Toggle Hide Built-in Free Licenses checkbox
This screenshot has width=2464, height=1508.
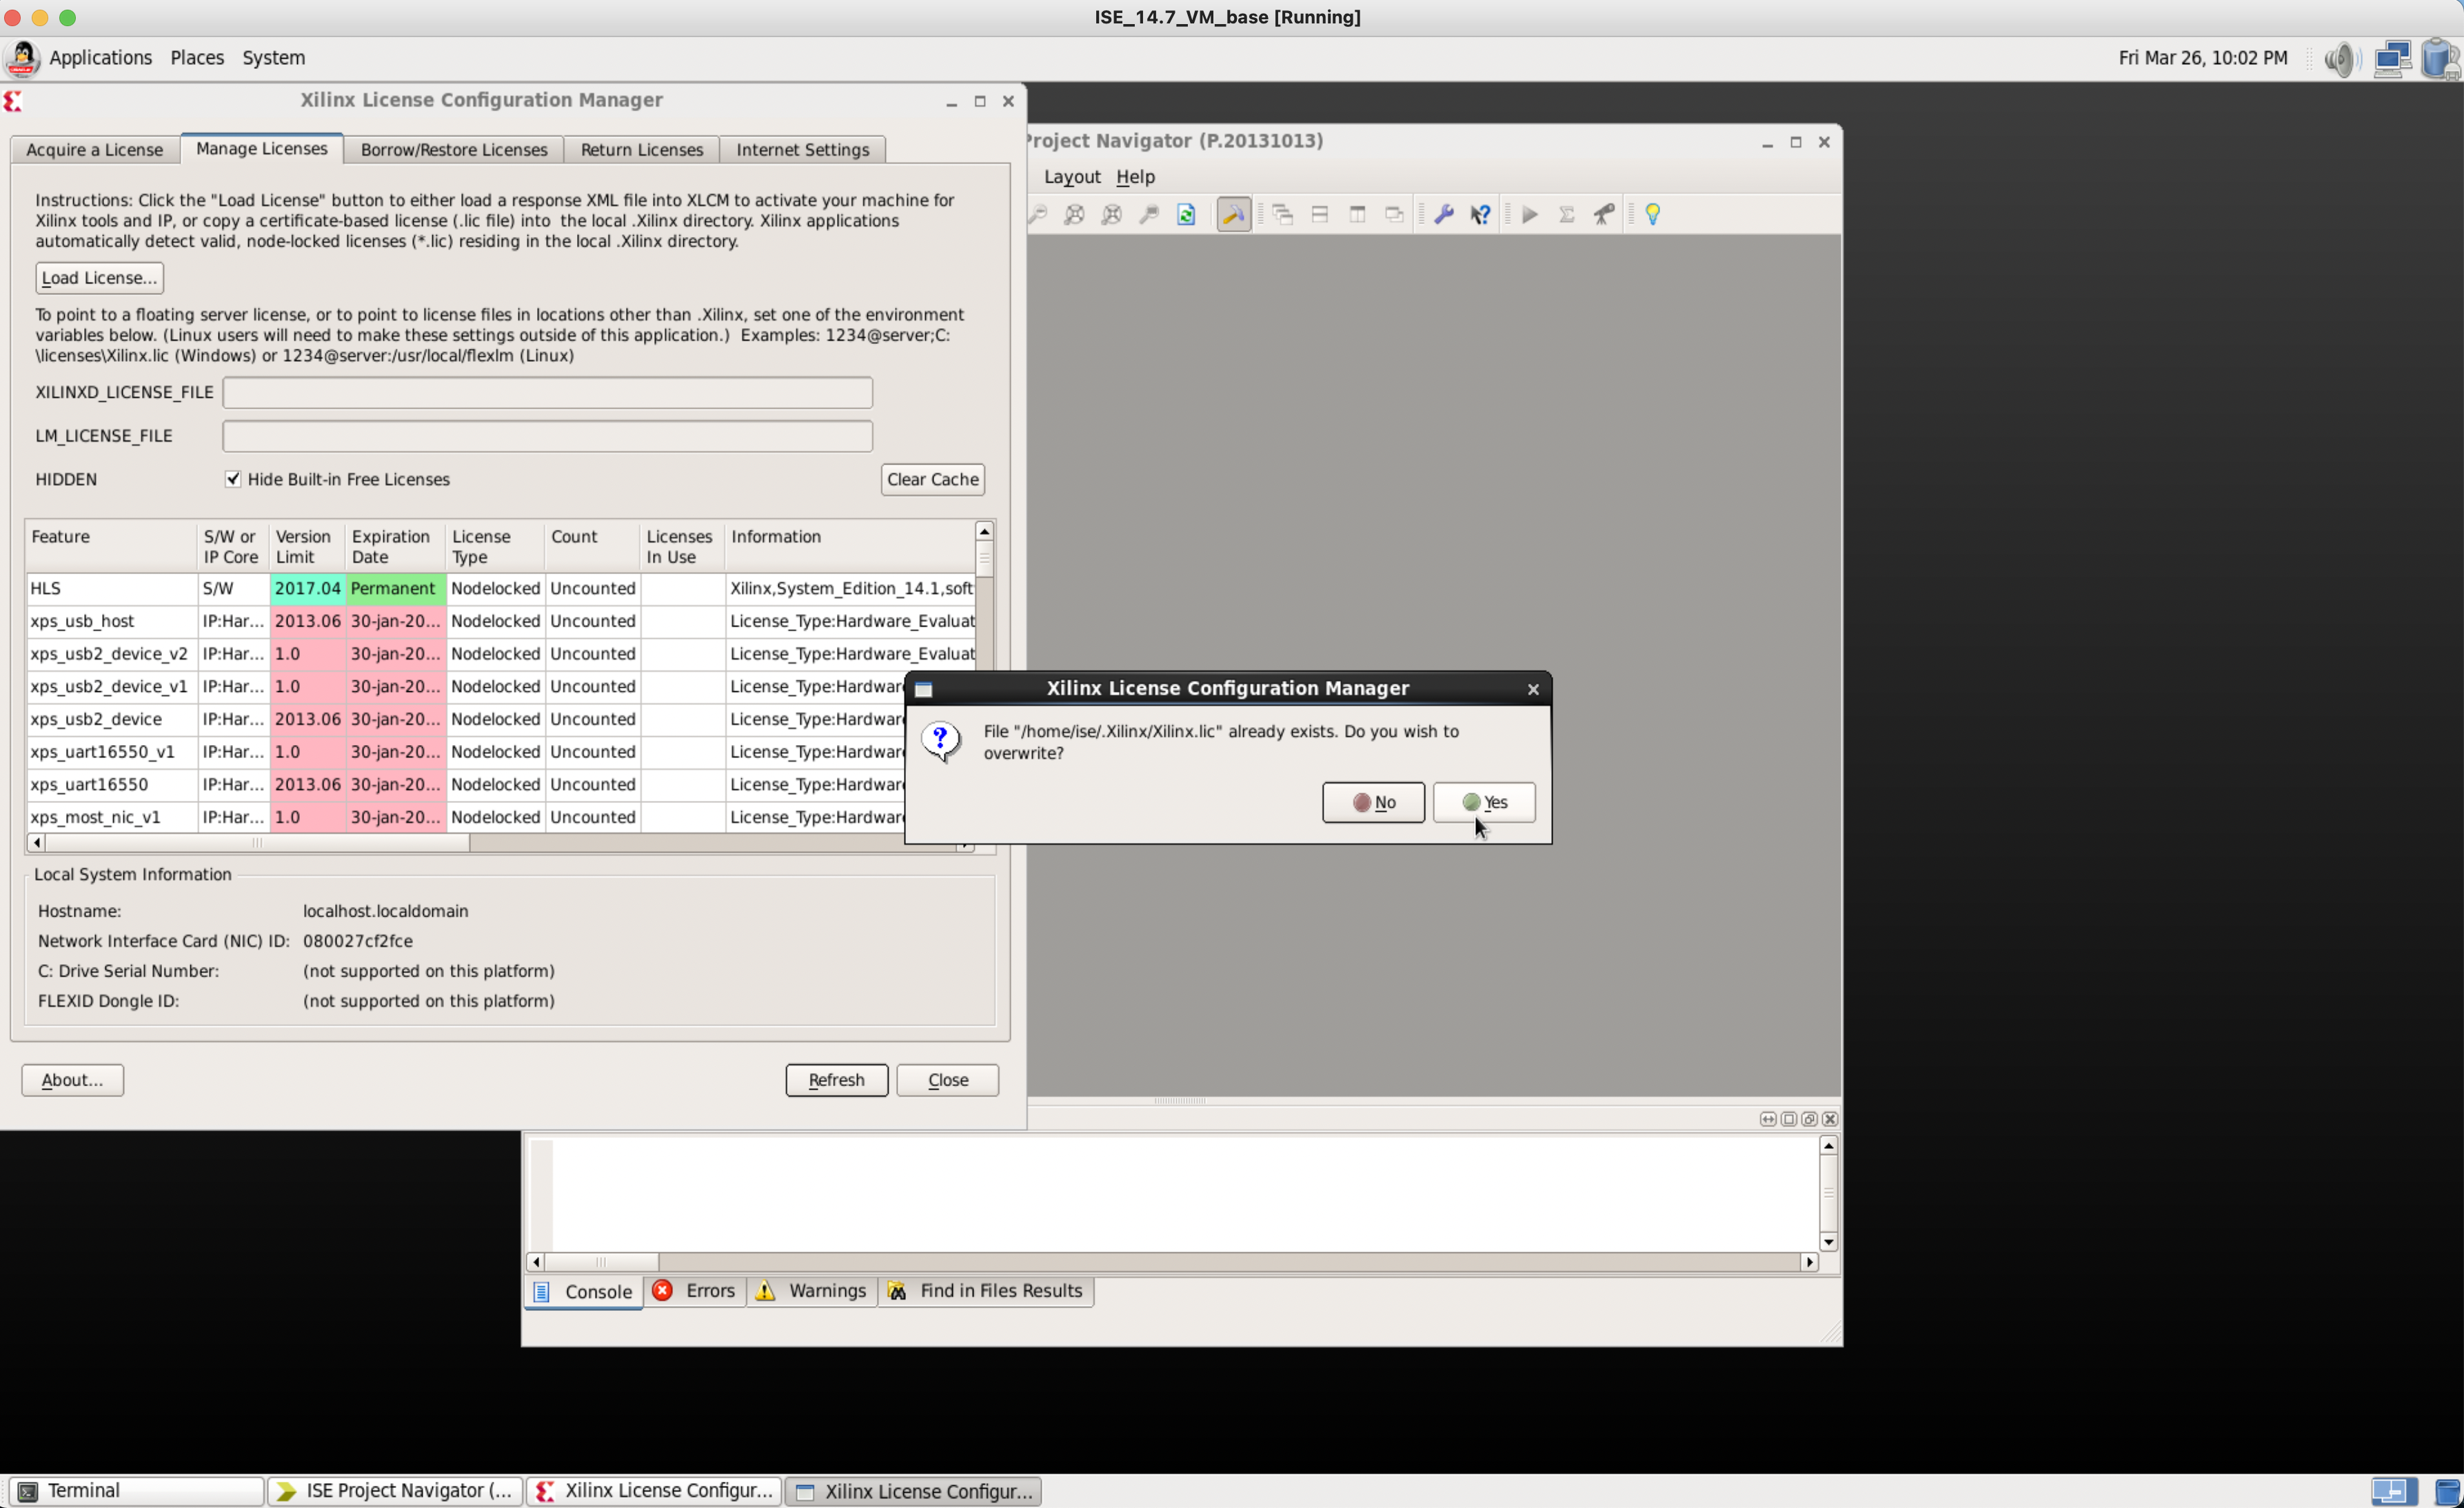(x=233, y=479)
